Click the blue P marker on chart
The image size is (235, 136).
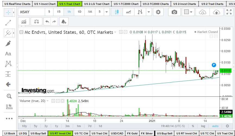point(214,65)
